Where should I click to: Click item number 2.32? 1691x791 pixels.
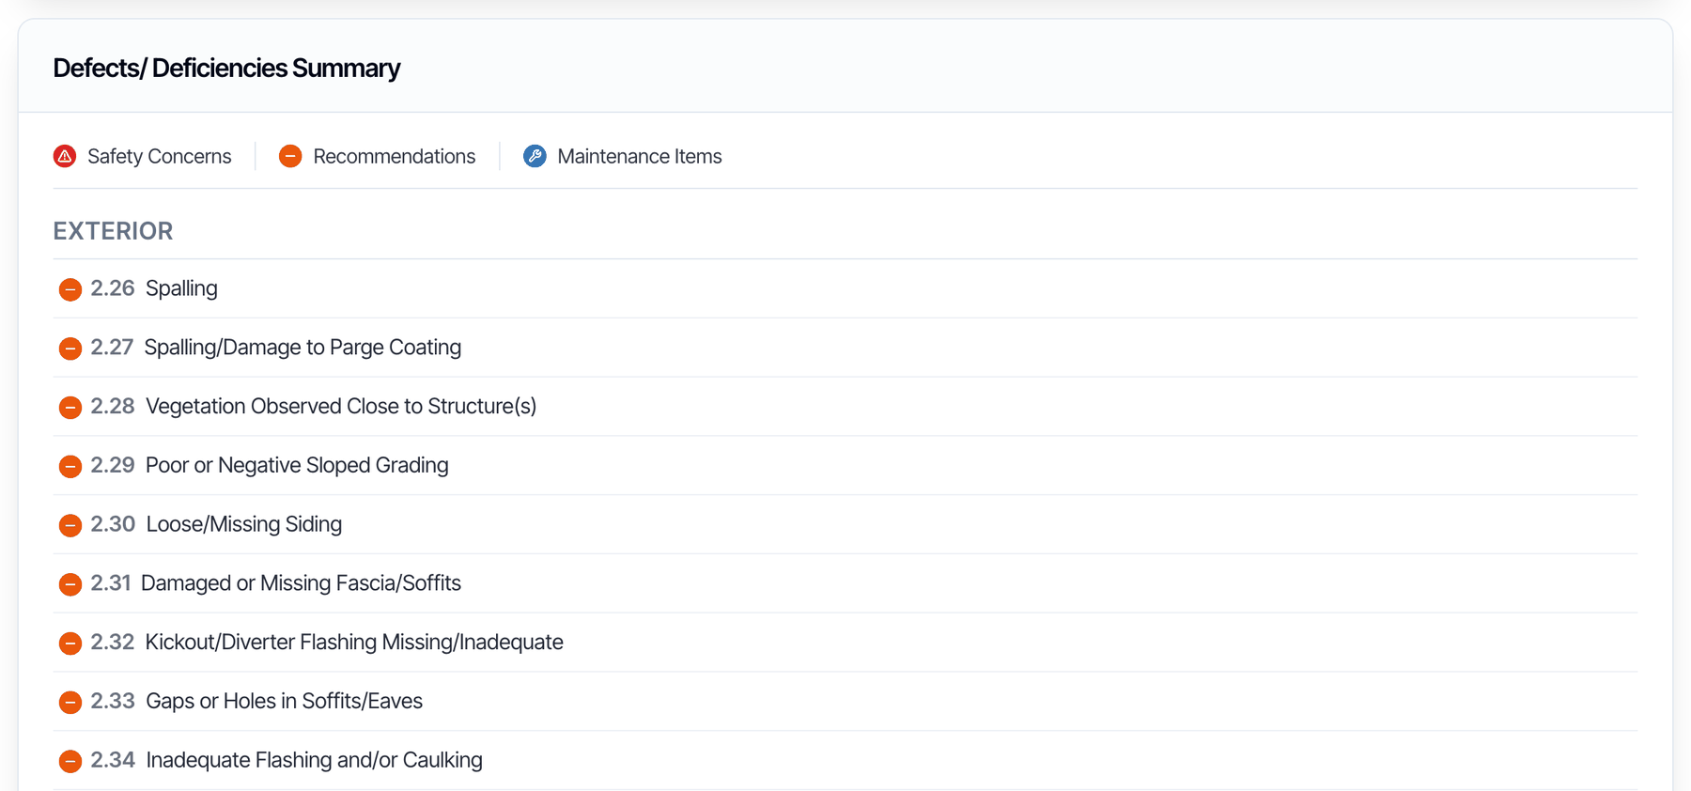[113, 642]
